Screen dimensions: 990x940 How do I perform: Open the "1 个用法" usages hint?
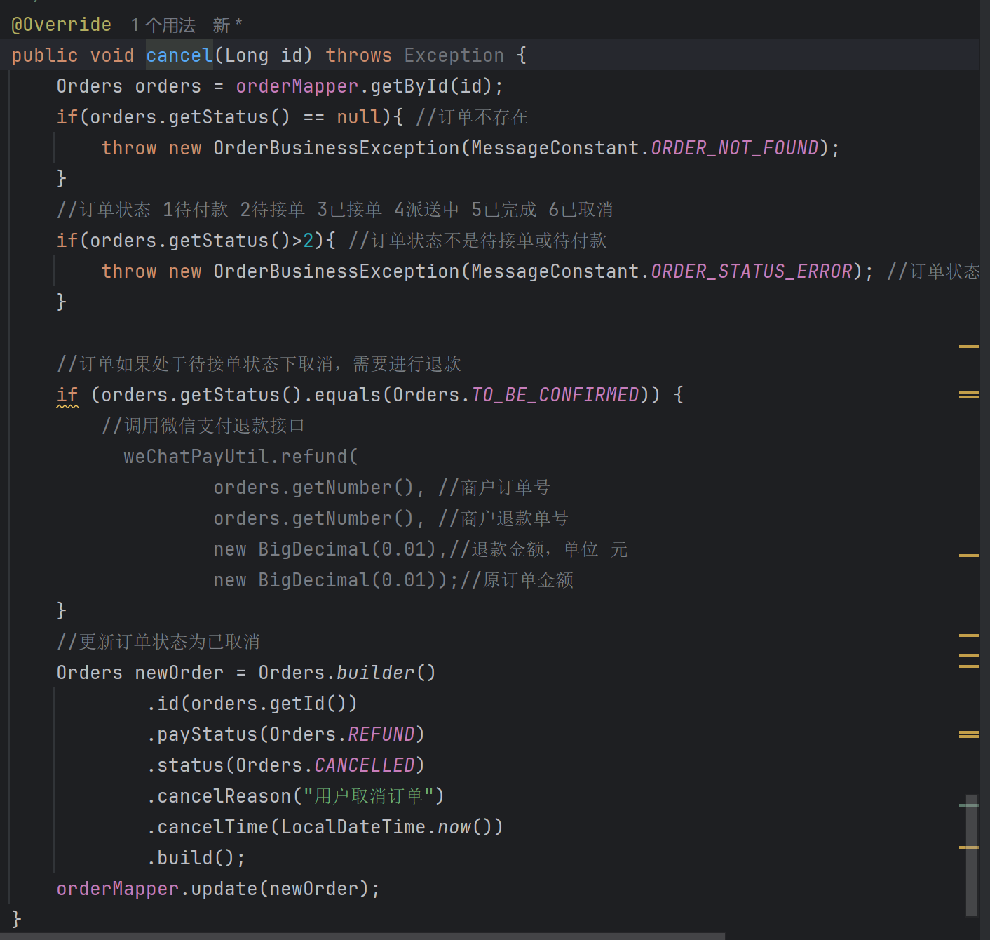click(x=163, y=25)
